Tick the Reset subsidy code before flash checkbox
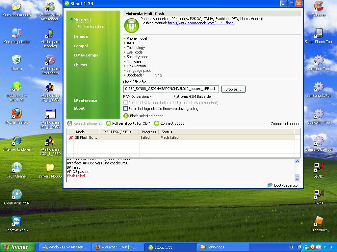The height and width of the screenshot is (252, 337). 125,103
